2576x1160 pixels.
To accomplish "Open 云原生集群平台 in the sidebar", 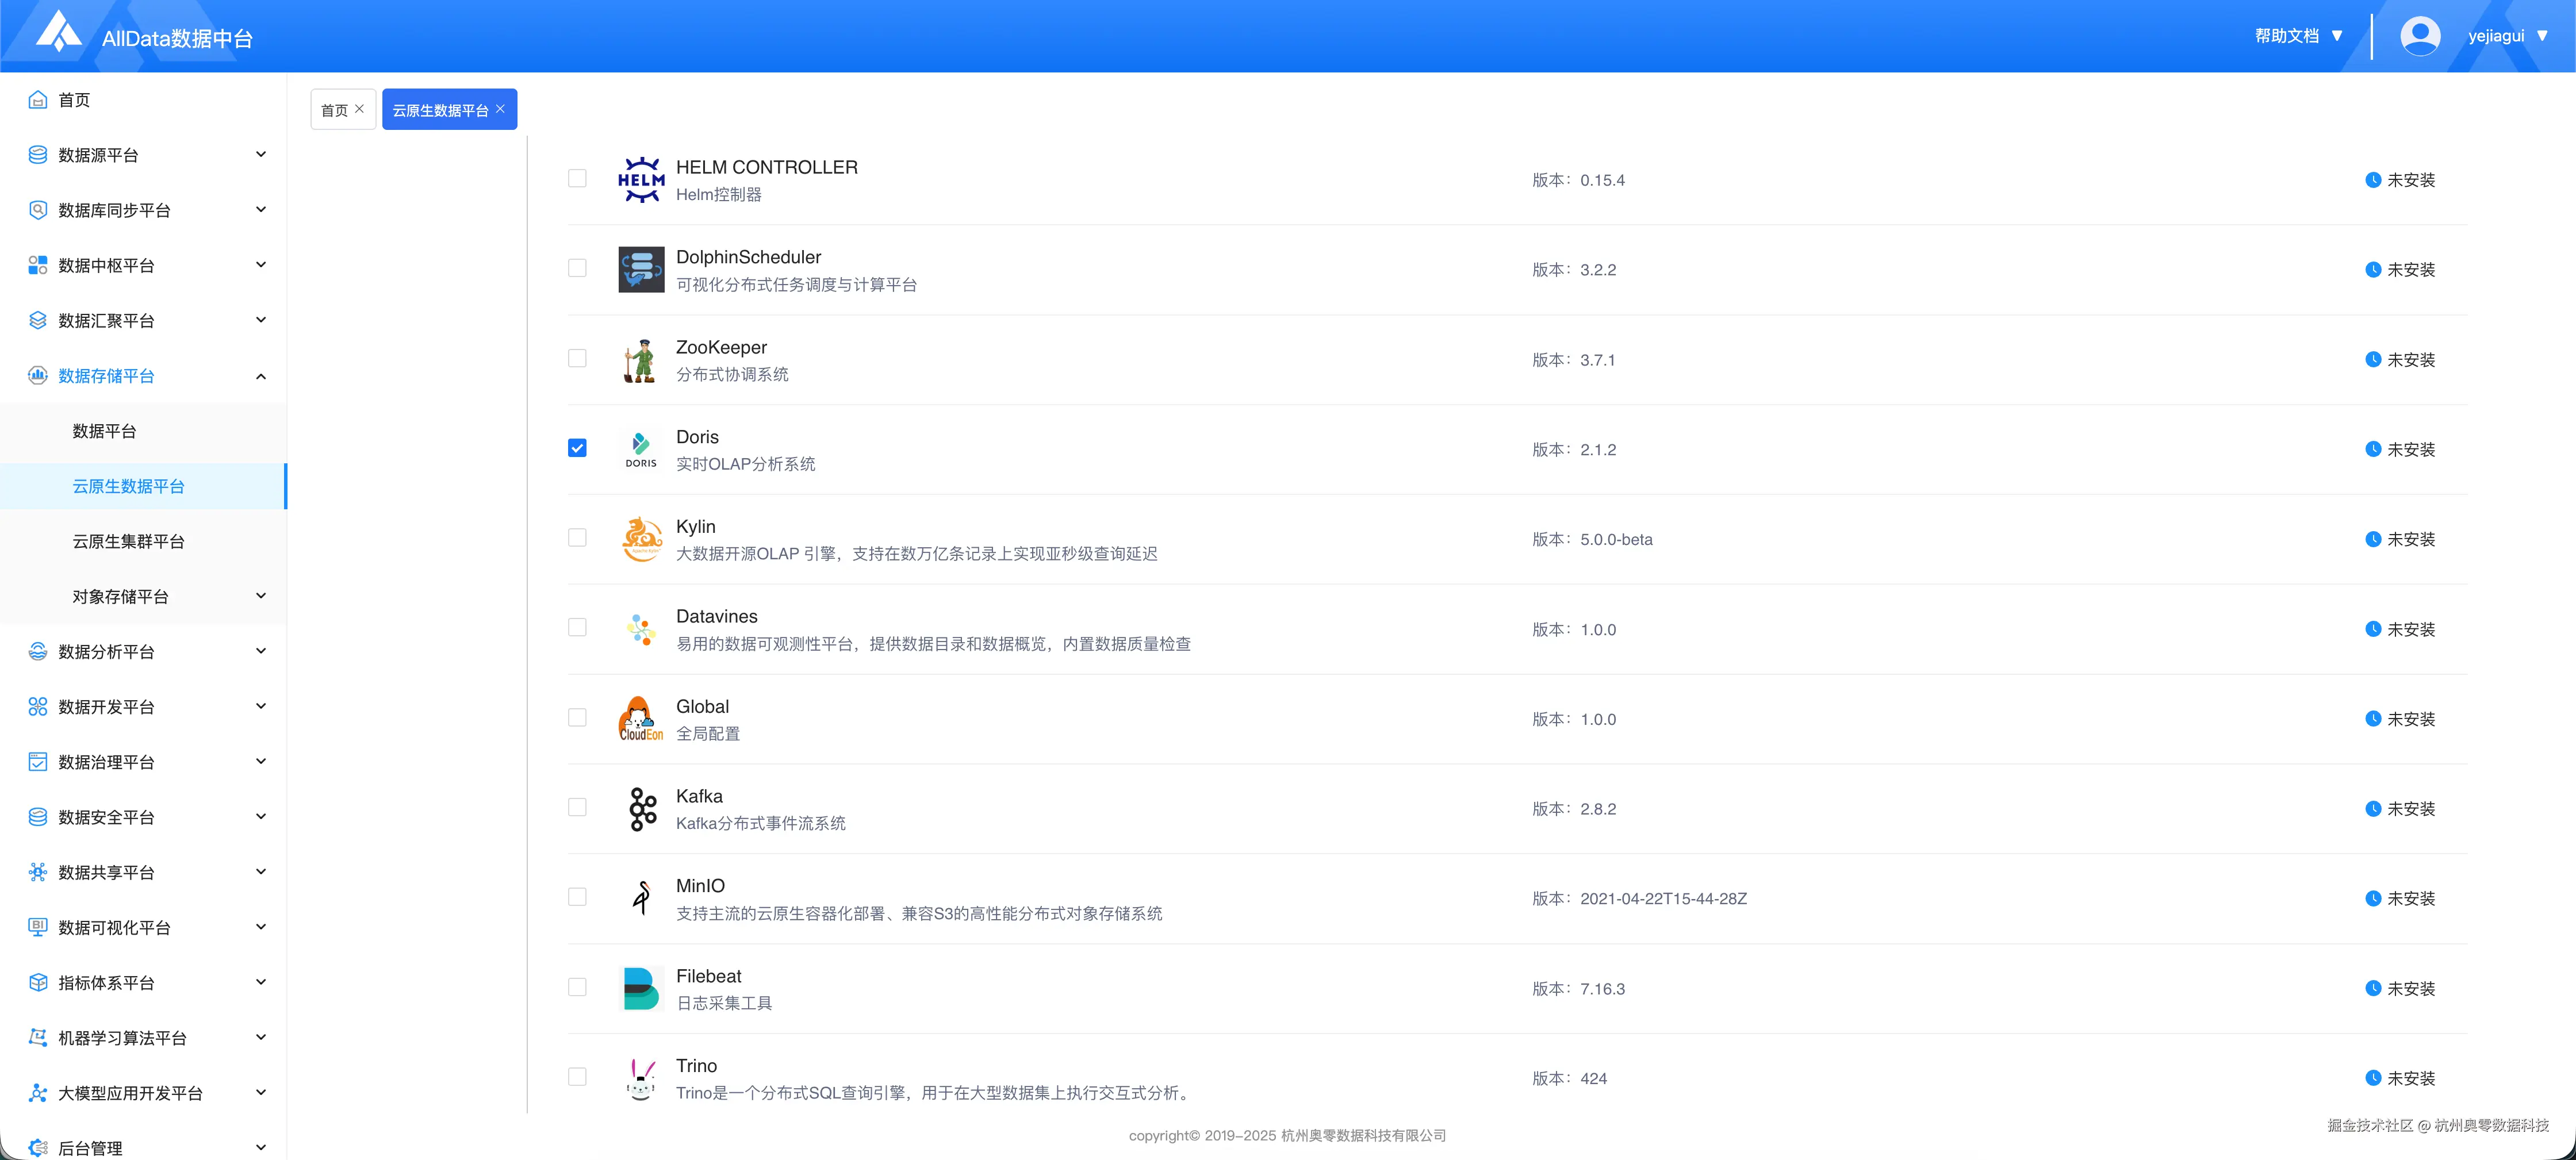I will [128, 541].
